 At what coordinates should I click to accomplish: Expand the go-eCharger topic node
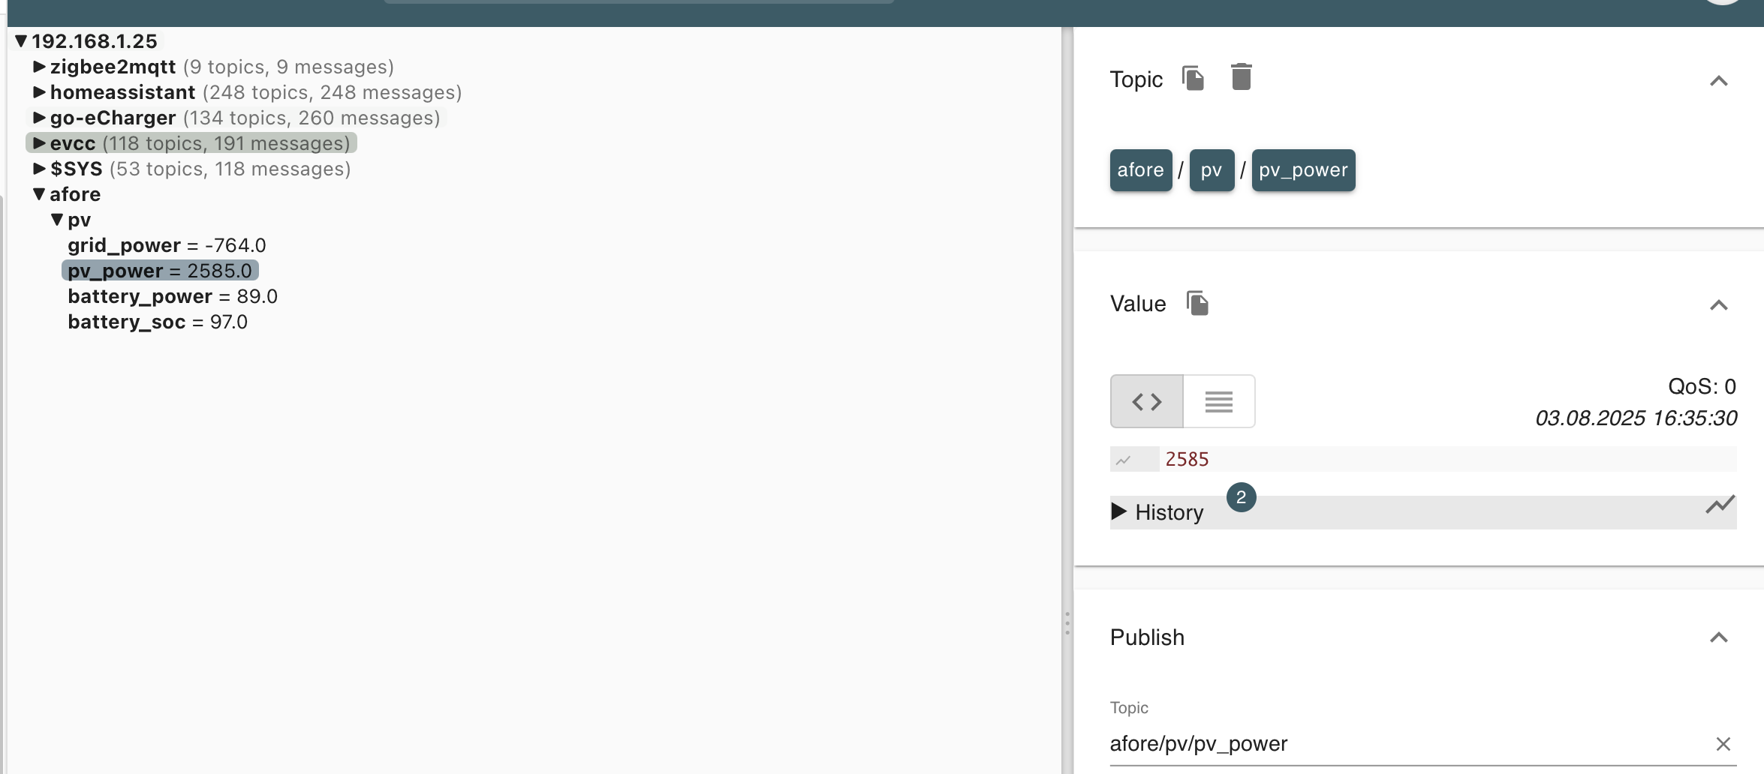[x=40, y=118]
